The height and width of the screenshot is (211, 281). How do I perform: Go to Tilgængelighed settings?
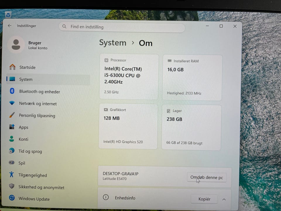tap(48, 175)
